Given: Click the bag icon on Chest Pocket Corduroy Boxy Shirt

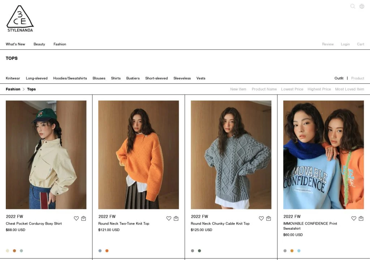Looking at the screenshot, I should [83, 218].
